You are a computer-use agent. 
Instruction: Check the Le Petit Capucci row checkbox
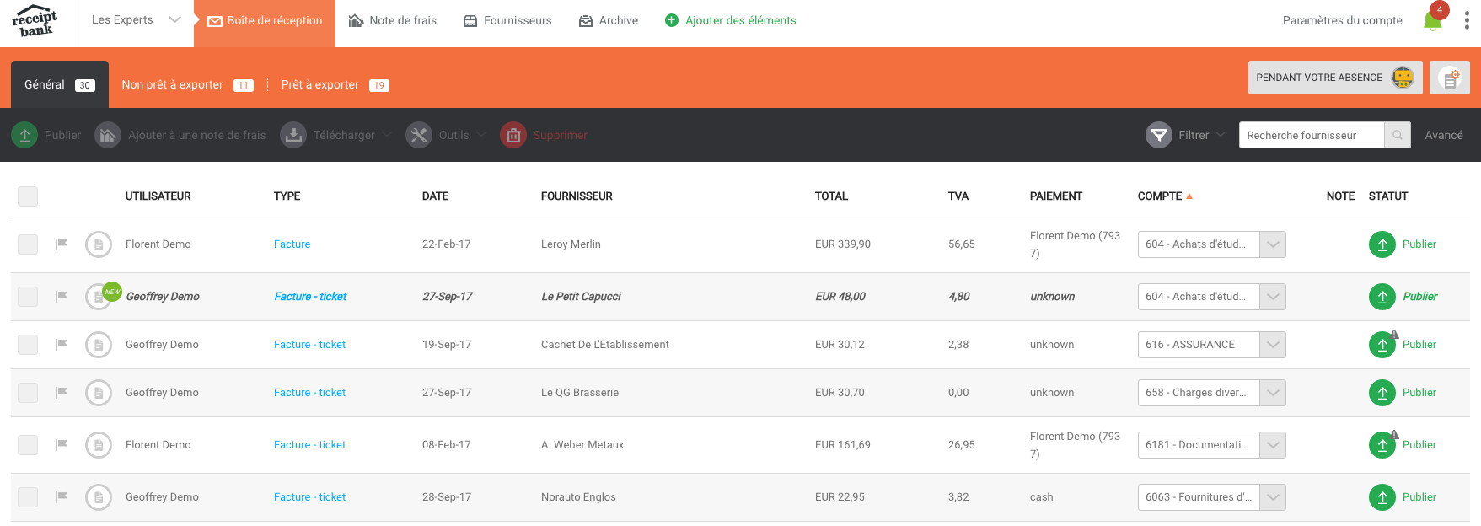tap(28, 297)
